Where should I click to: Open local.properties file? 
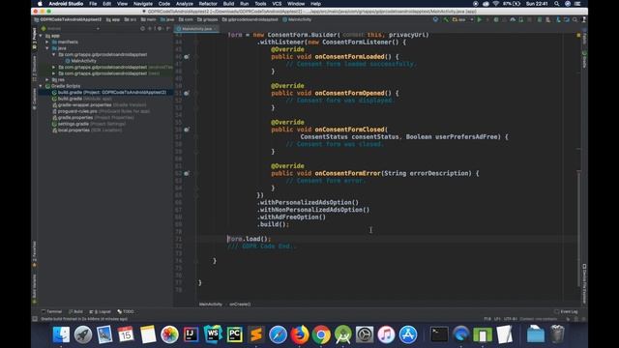click(x=87, y=130)
